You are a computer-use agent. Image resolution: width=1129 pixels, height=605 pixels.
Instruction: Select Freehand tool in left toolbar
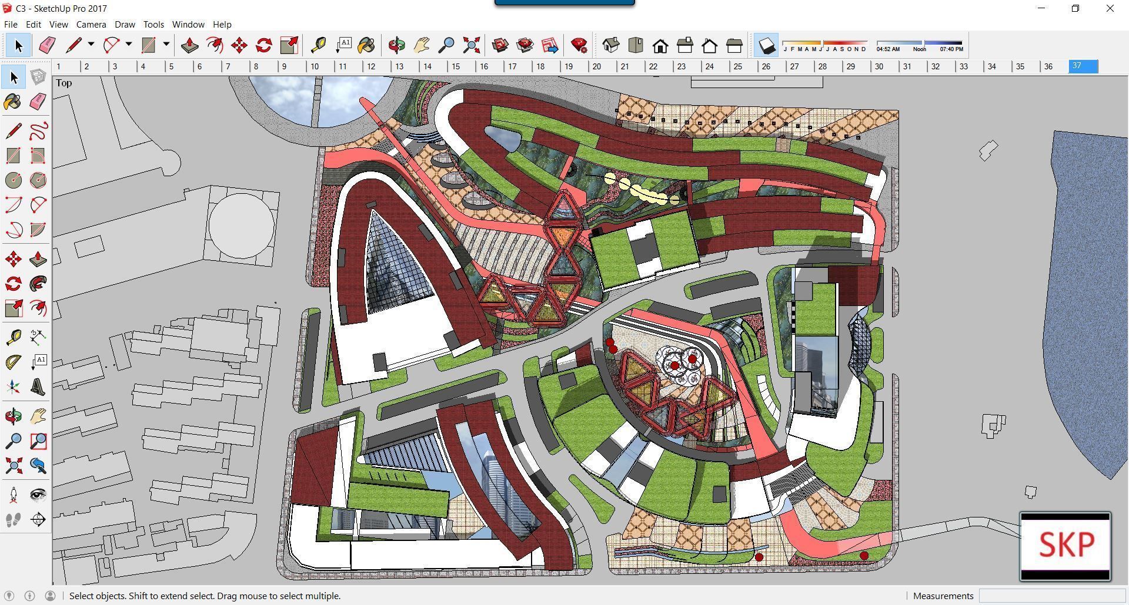pos(38,130)
